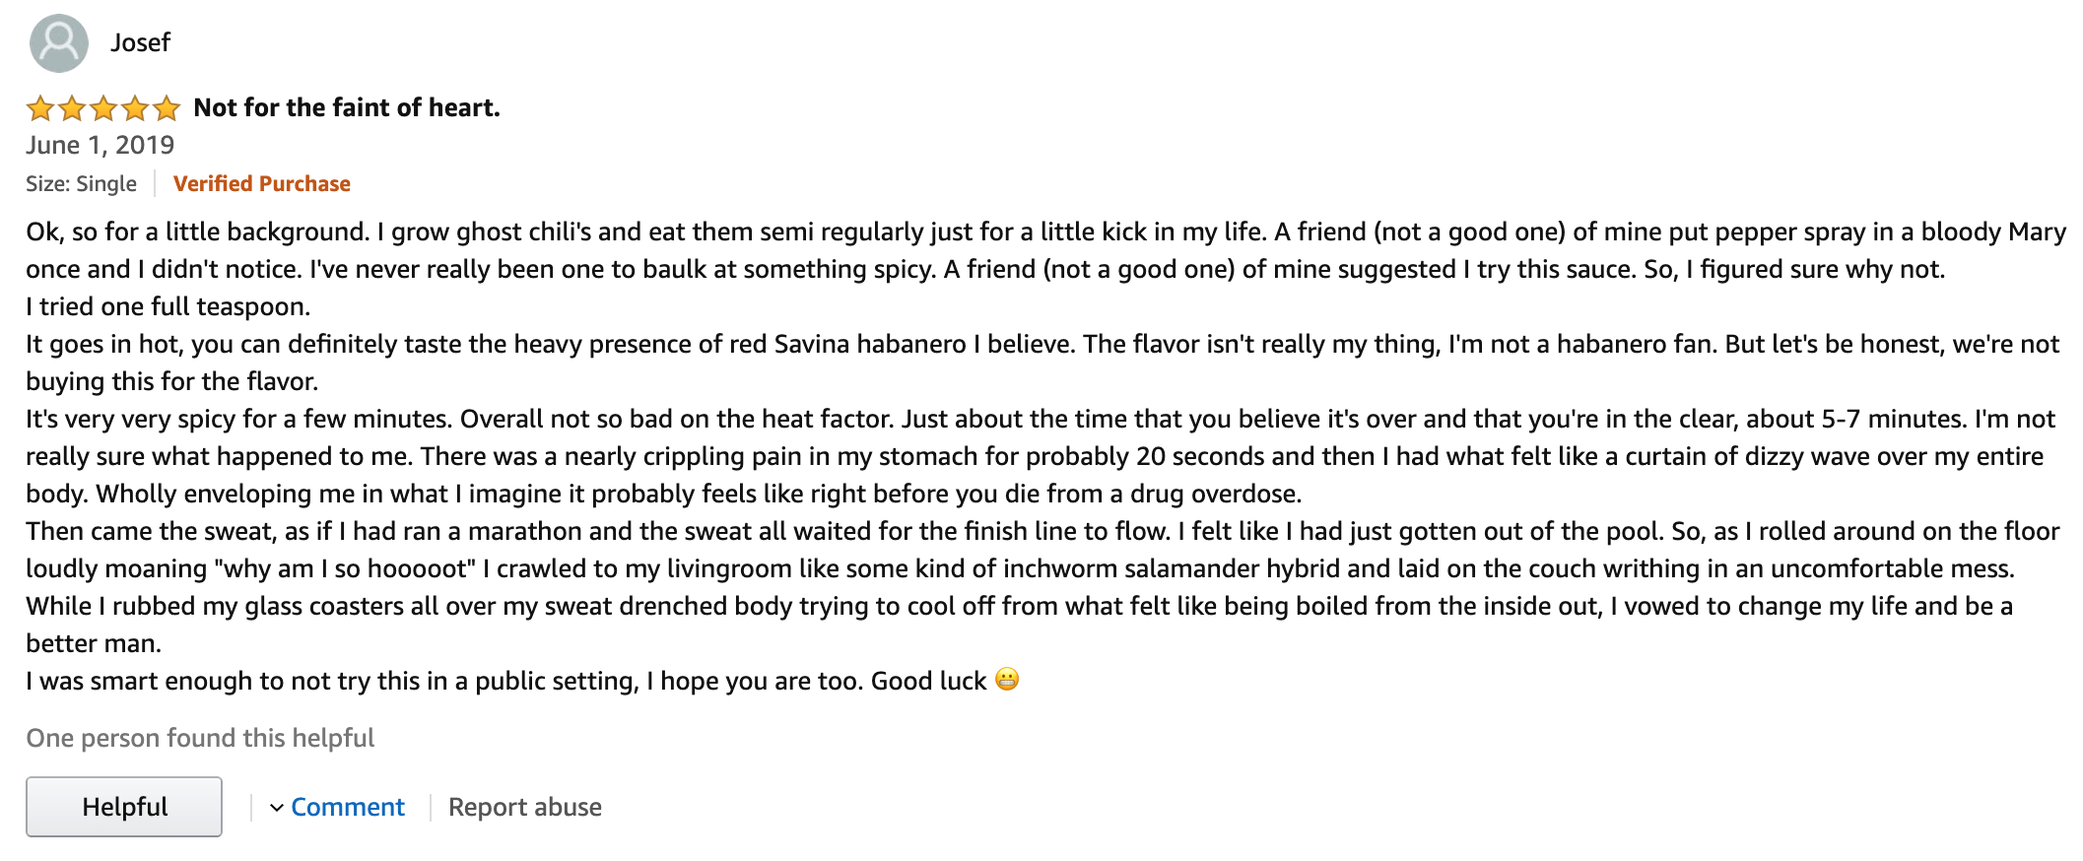Viewport: 2083px width, 861px height.
Task: Click the fourth star in the rating
Action: (135, 108)
